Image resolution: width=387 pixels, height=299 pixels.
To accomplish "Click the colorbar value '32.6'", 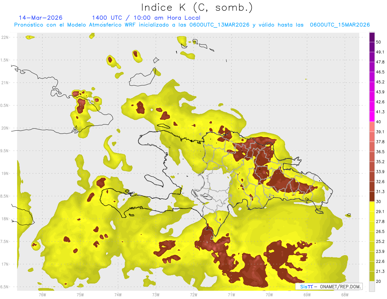I will (x=380, y=182).
